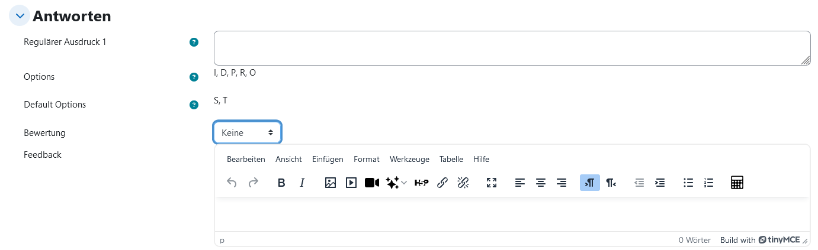Viewport: 818px width, 250px height.
Task: Open the record video camera icon
Action: [x=372, y=183]
